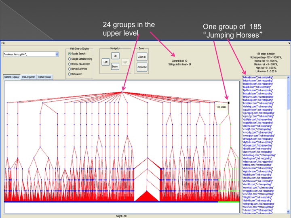
Task: Click the "Siblings in this level = 24" text
Action: pyautogui.click(x=179, y=65)
